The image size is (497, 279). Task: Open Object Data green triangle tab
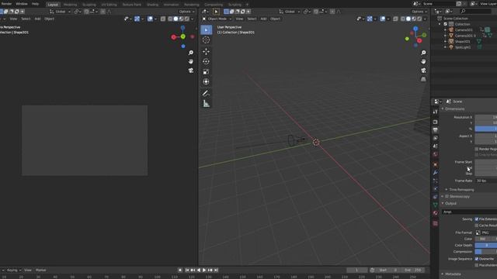(435, 205)
